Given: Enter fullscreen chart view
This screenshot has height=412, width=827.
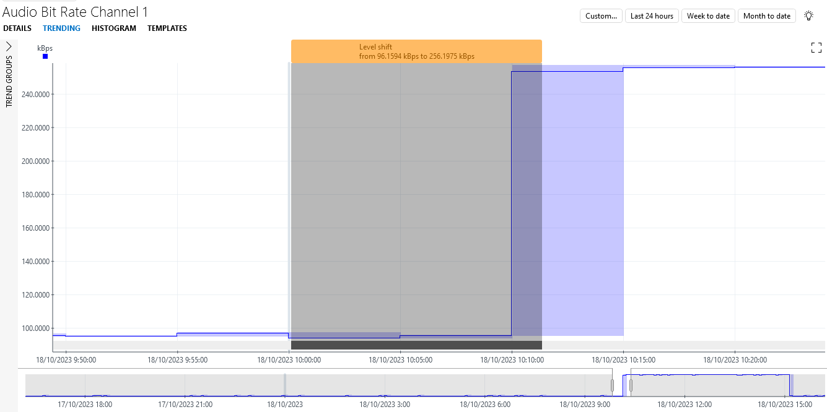Looking at the screenshot, I should (816, 47).
